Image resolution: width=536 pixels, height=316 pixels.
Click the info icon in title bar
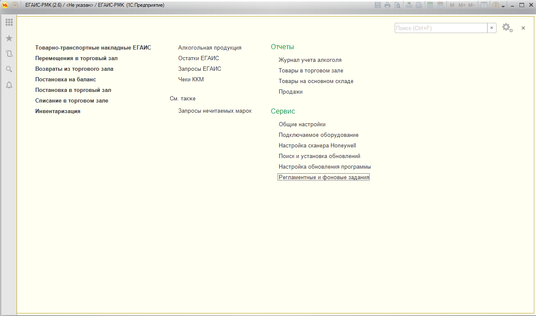pos(495,5)
